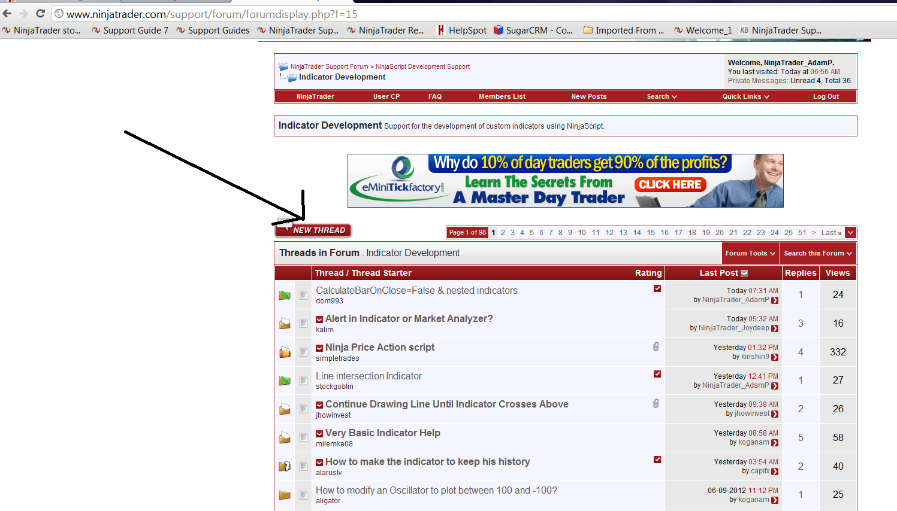The height and width of the screenshot is (511, 897).
Task: Sort threads by Replies column
Action: click(801, 273)
